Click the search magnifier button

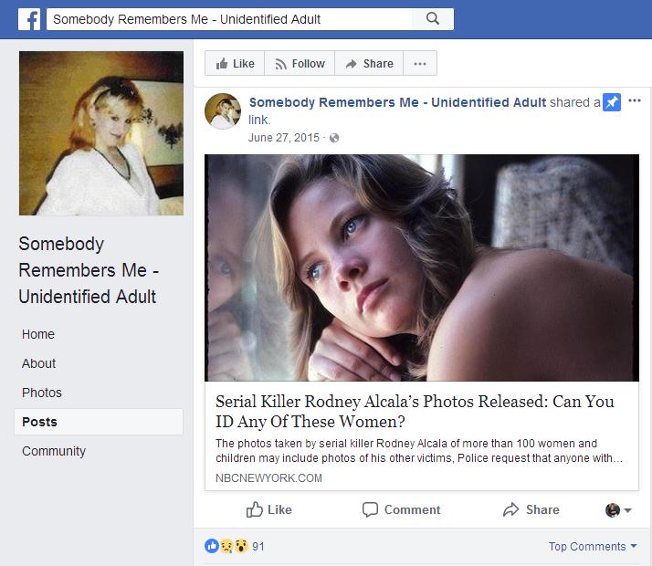pos(433,18)
